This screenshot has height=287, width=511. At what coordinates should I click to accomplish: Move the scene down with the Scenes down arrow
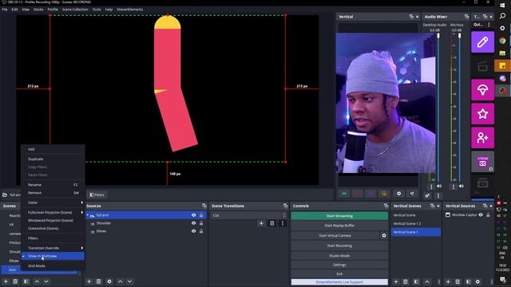pos(46,281)
